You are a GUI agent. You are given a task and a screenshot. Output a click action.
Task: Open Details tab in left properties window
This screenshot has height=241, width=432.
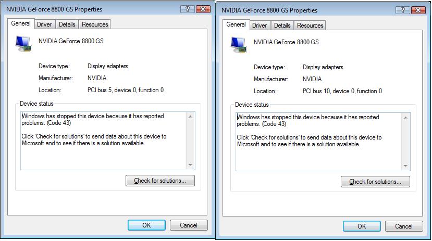67,24
